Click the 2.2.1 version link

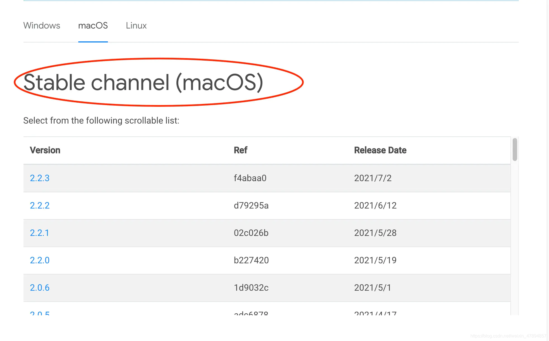click(39, 233)
